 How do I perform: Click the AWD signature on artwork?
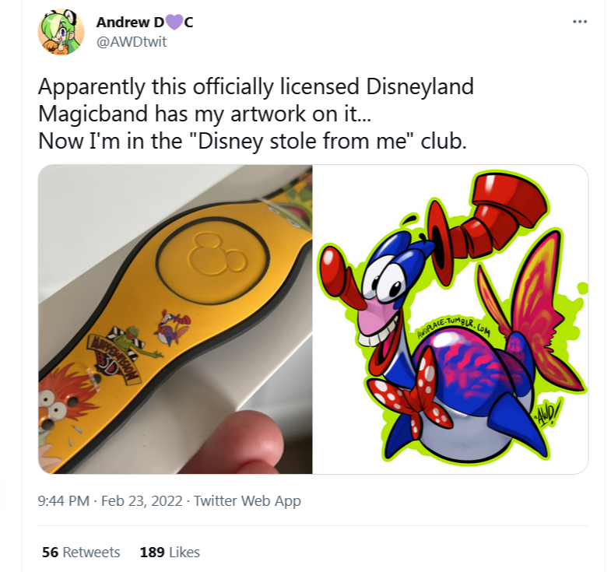pos(548,415)
